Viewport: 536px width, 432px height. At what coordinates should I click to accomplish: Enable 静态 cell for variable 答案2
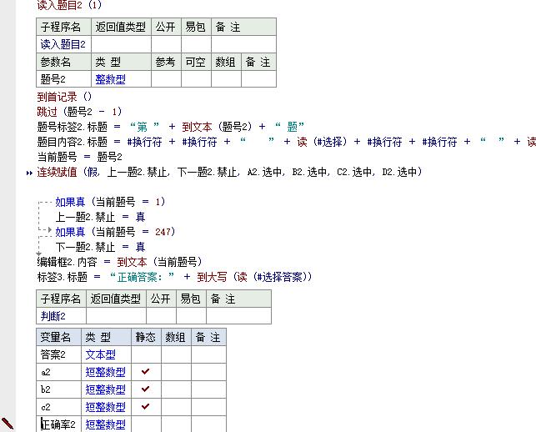(x=146, y=354)
